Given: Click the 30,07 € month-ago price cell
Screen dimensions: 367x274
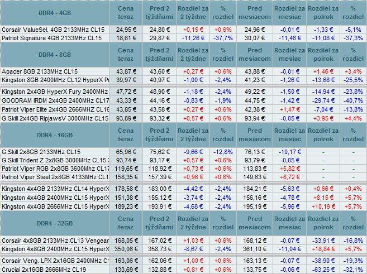Looking at the screenshot, I should [x=255, y=38].
